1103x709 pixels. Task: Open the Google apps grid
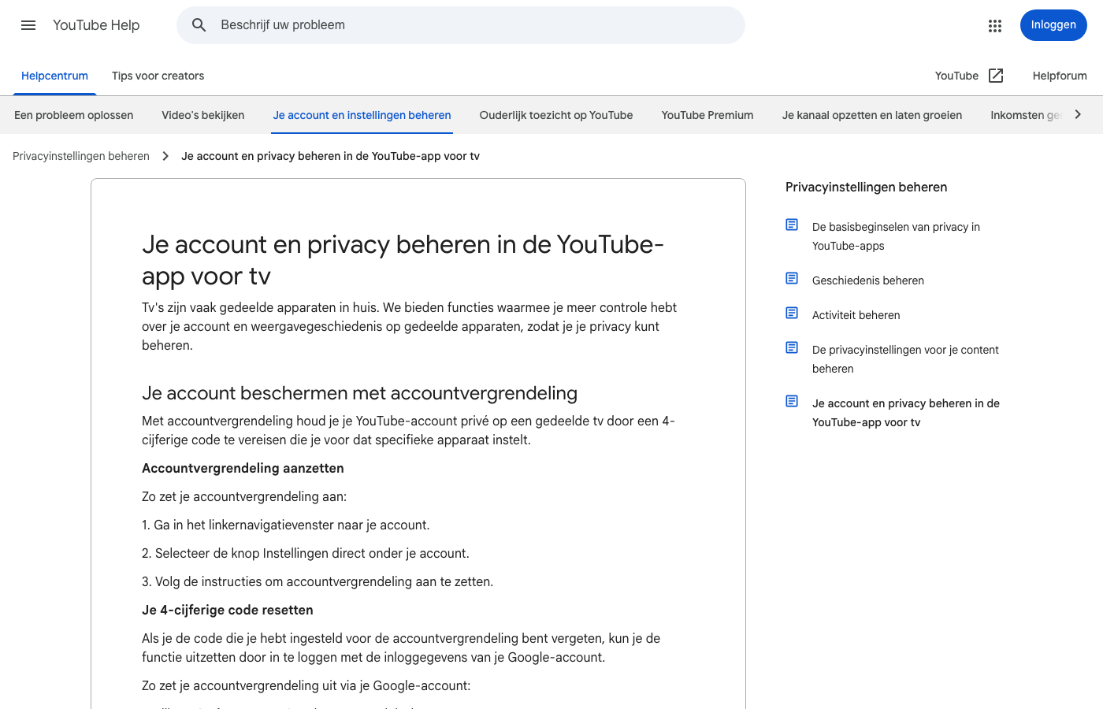[x=995, y=25]
